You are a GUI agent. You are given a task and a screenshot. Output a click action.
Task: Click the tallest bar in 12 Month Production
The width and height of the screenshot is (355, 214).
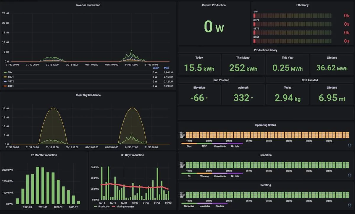(38, 185)
